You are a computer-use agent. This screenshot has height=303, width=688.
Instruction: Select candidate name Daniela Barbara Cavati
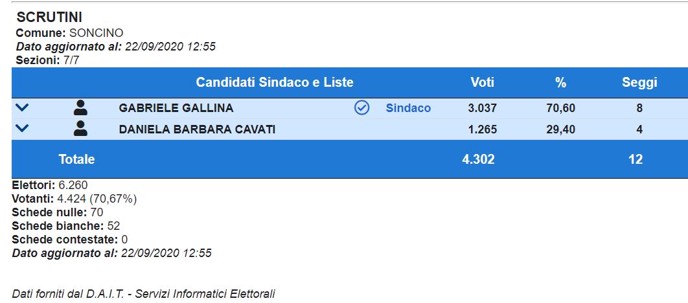tap(197, 129)
